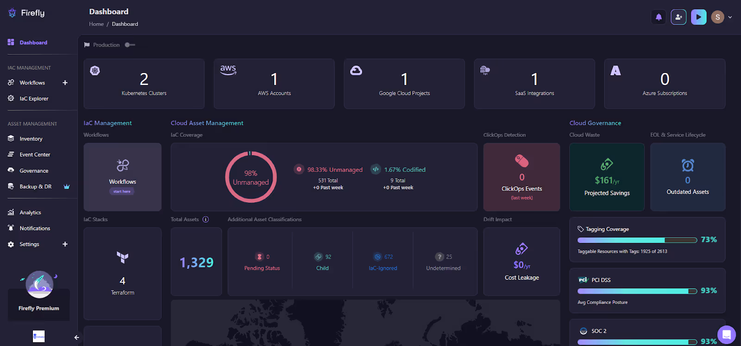Click the 1,329 total assets value
Screen dimensions: 741x346
click(x=196, y=262)
